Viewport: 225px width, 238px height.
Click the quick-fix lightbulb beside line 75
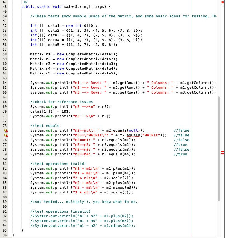6,135
